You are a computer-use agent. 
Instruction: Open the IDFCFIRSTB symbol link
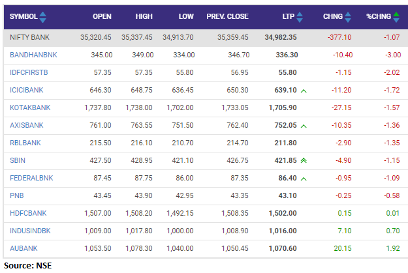[x=28, y=73]
